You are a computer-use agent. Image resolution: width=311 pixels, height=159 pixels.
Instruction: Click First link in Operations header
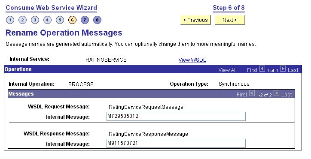click(252, 70)
